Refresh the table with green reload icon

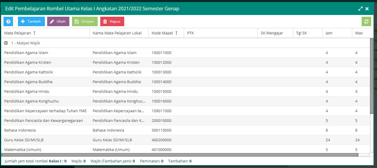coord(366,21)
